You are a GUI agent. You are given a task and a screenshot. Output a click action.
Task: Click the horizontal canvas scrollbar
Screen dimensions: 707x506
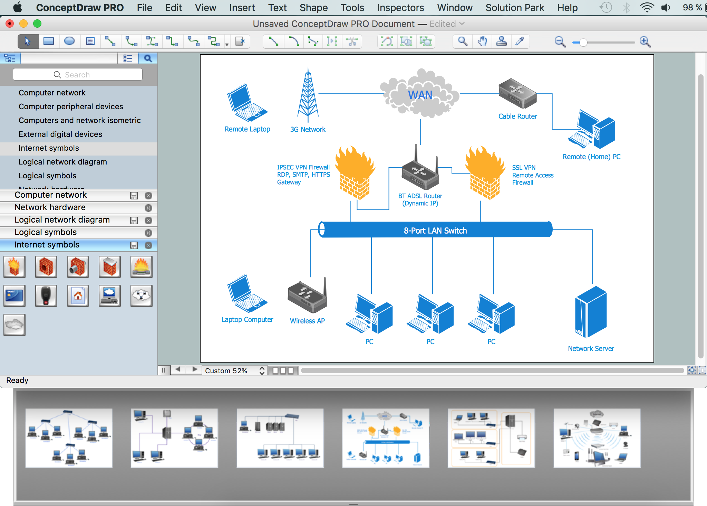492,371
